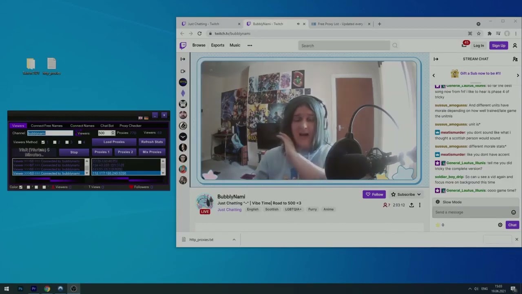This screenshot has height=294, width=522.
Task: Switch bot tool to English flag
Action: [x=141, y=118]
